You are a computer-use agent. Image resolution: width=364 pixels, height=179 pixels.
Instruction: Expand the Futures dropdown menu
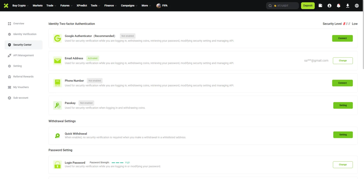(x=67, y=5)
